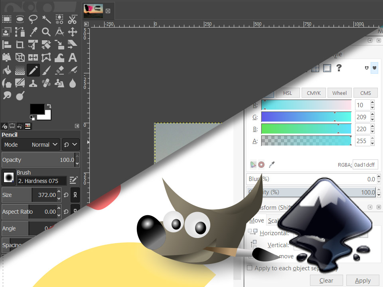Adjust the GIMP Opacity slider

click(x=38, y=160)
